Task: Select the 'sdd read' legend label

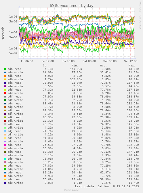Action: pos(14,90)
